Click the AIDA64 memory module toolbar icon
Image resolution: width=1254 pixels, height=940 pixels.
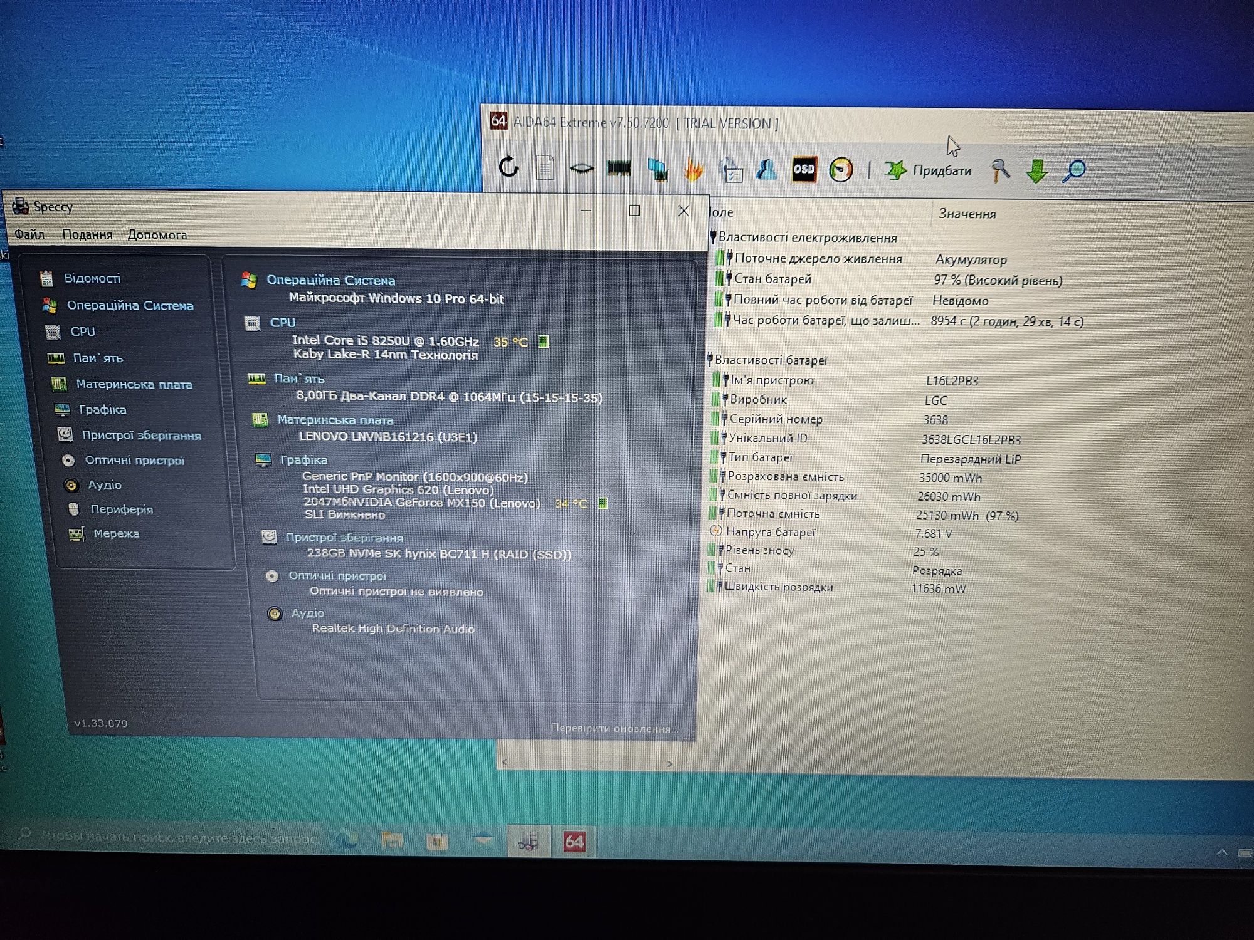tap(619, 168)
